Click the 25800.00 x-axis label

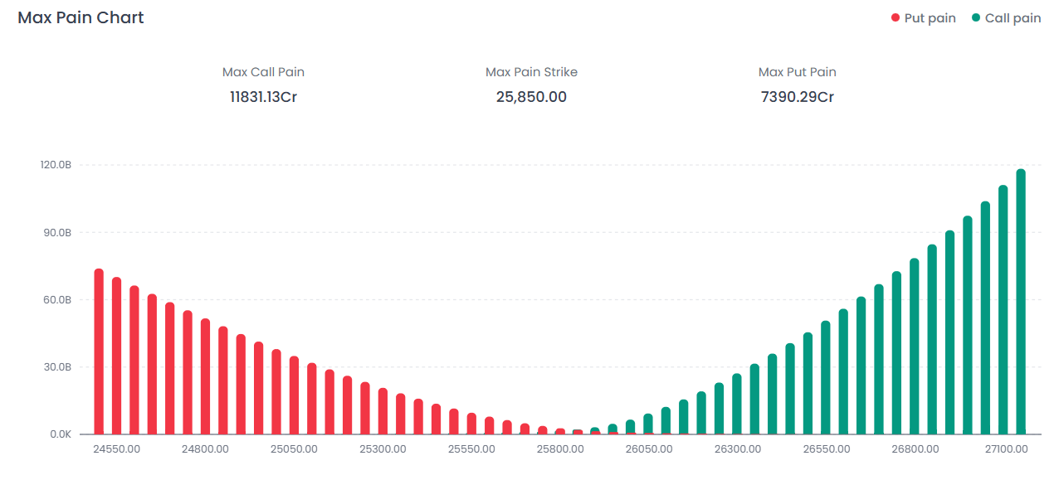[x=560, y=448]
